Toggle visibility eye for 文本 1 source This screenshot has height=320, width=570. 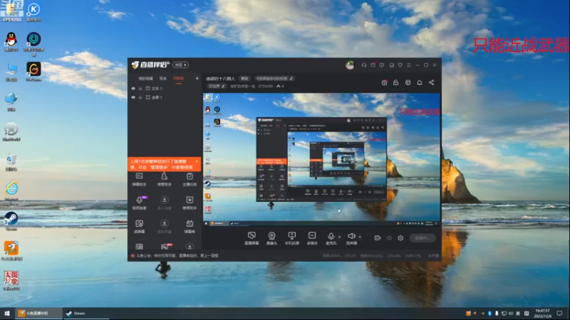coord(133,88)
